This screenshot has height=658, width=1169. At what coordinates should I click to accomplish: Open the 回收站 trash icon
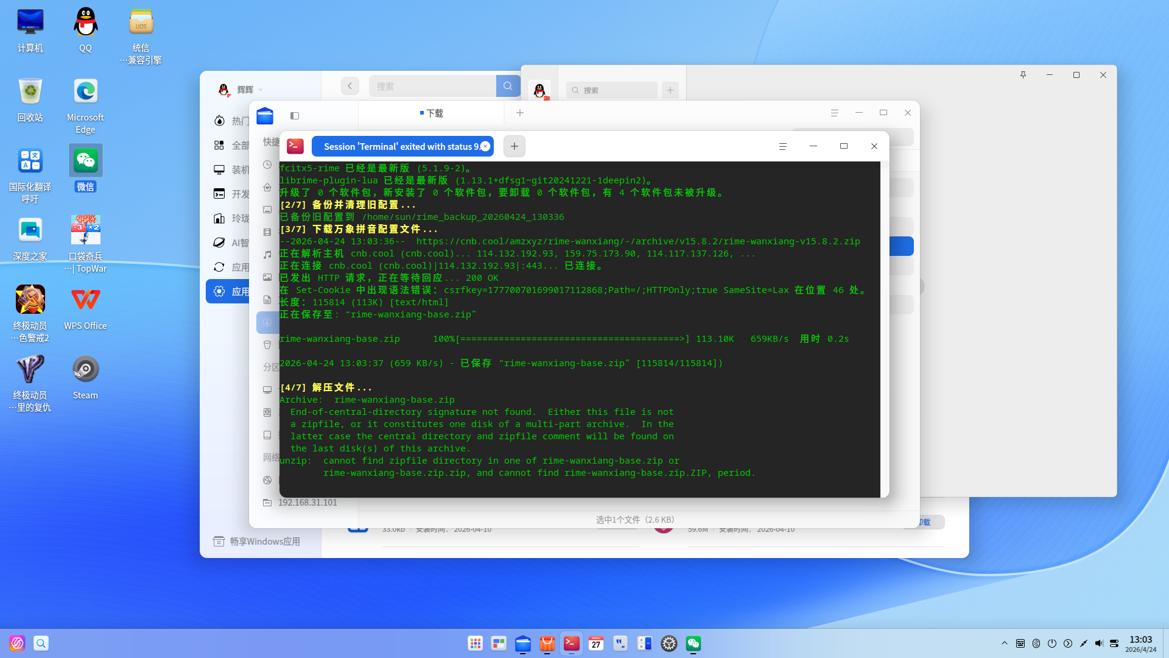click(30, 100)
